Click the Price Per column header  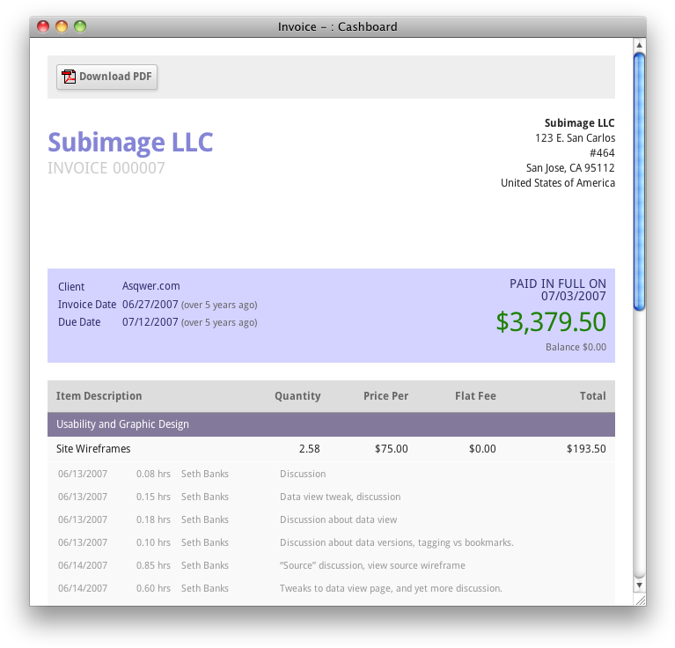(x=385, y=396)
